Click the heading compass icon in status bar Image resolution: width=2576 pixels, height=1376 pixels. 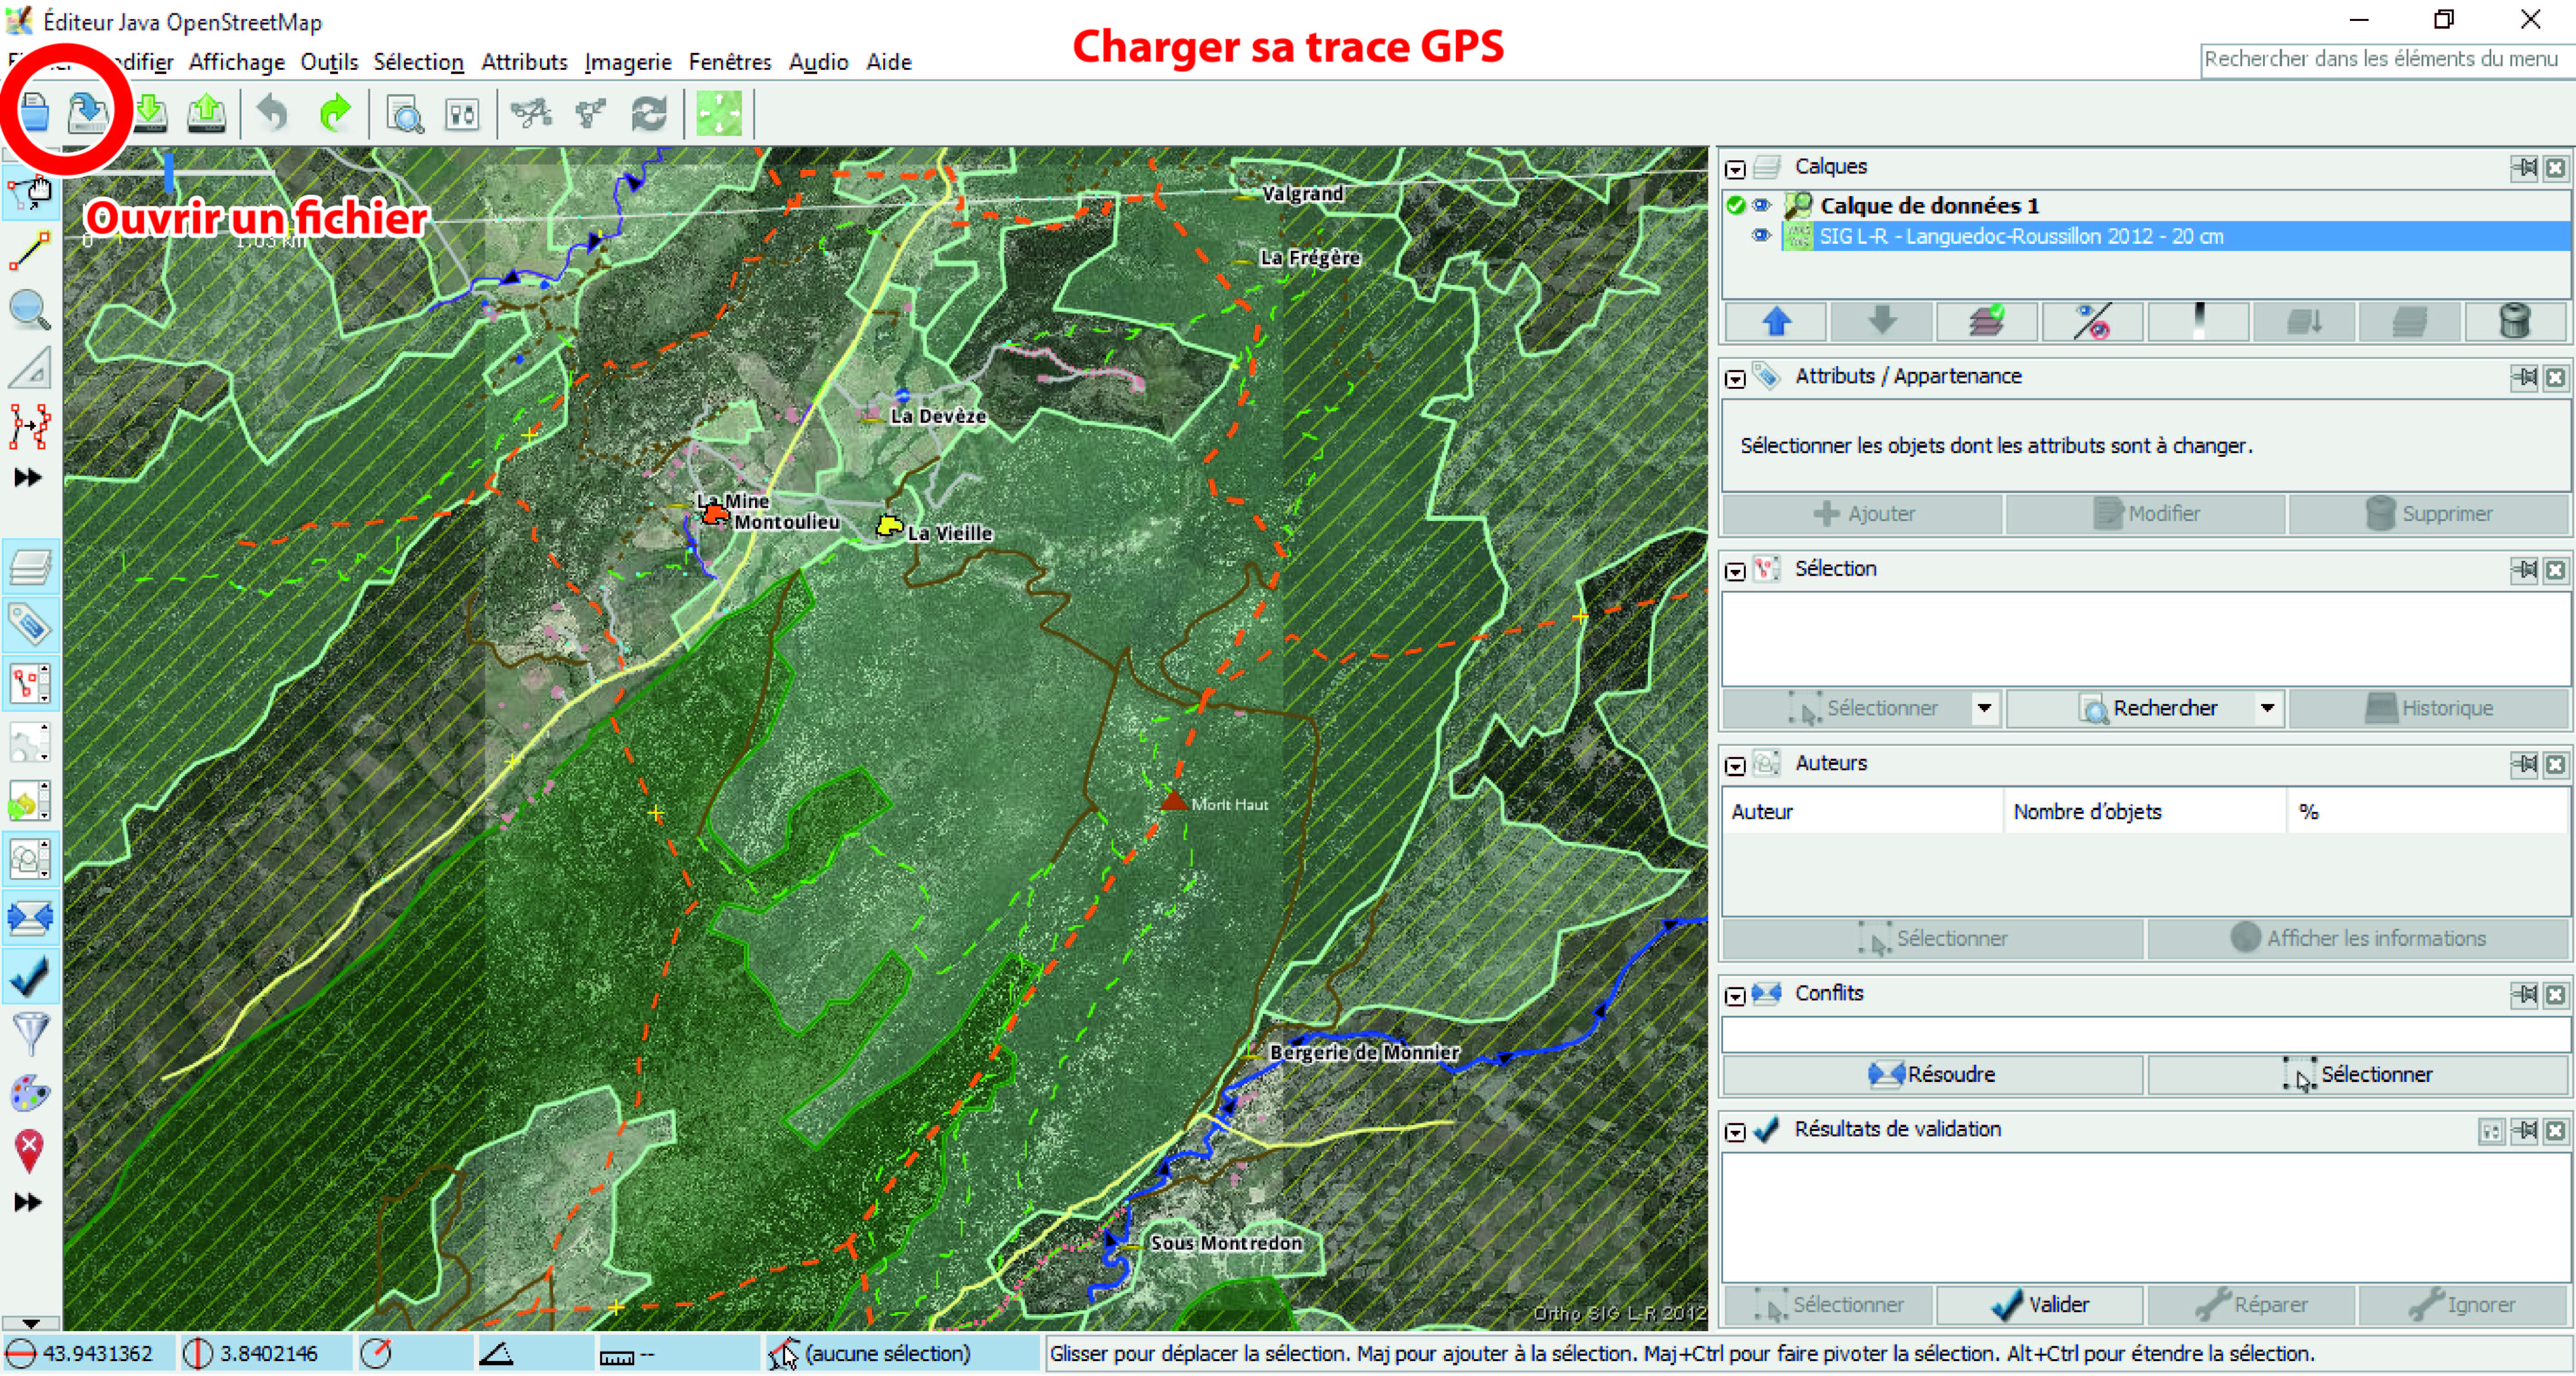376,1354
